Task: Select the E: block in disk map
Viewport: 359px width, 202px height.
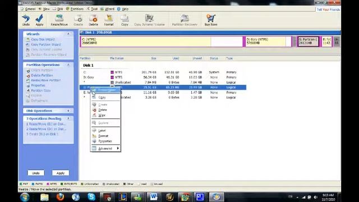Action: pyautogui.click(x=326, y=42)
